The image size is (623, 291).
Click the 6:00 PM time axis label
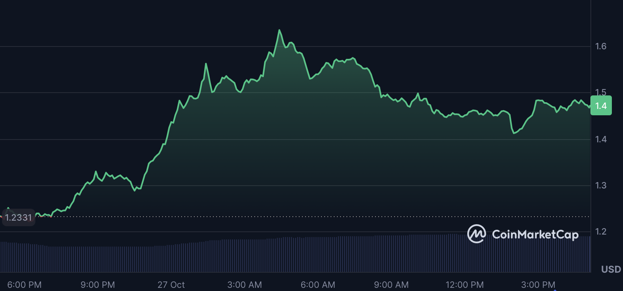click(24, 285)
